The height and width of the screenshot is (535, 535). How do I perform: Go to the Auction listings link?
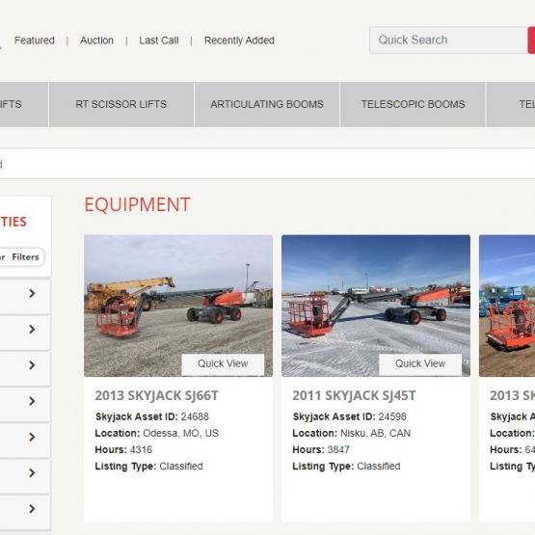pyautogui.click(x=96, y=40)
